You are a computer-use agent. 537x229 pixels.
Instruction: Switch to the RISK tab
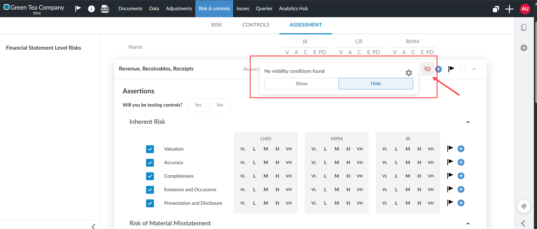(216, 25)
